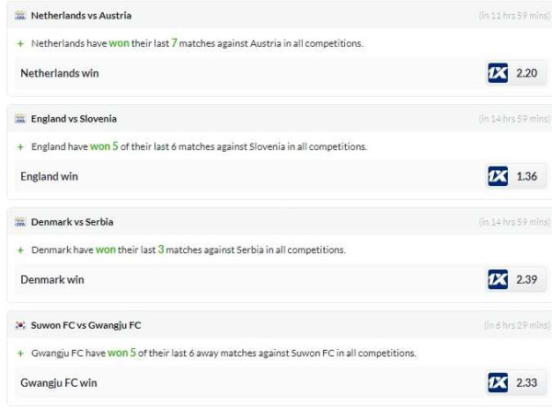Open the Suwon FC vs Gwangju FC match
The width and height of the screenshot is (552, 408).
pyautogui.click(x=86, y=325)
